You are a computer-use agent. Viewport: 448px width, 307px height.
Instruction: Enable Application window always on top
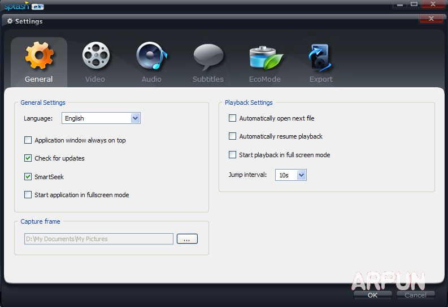tap(28, 140)
